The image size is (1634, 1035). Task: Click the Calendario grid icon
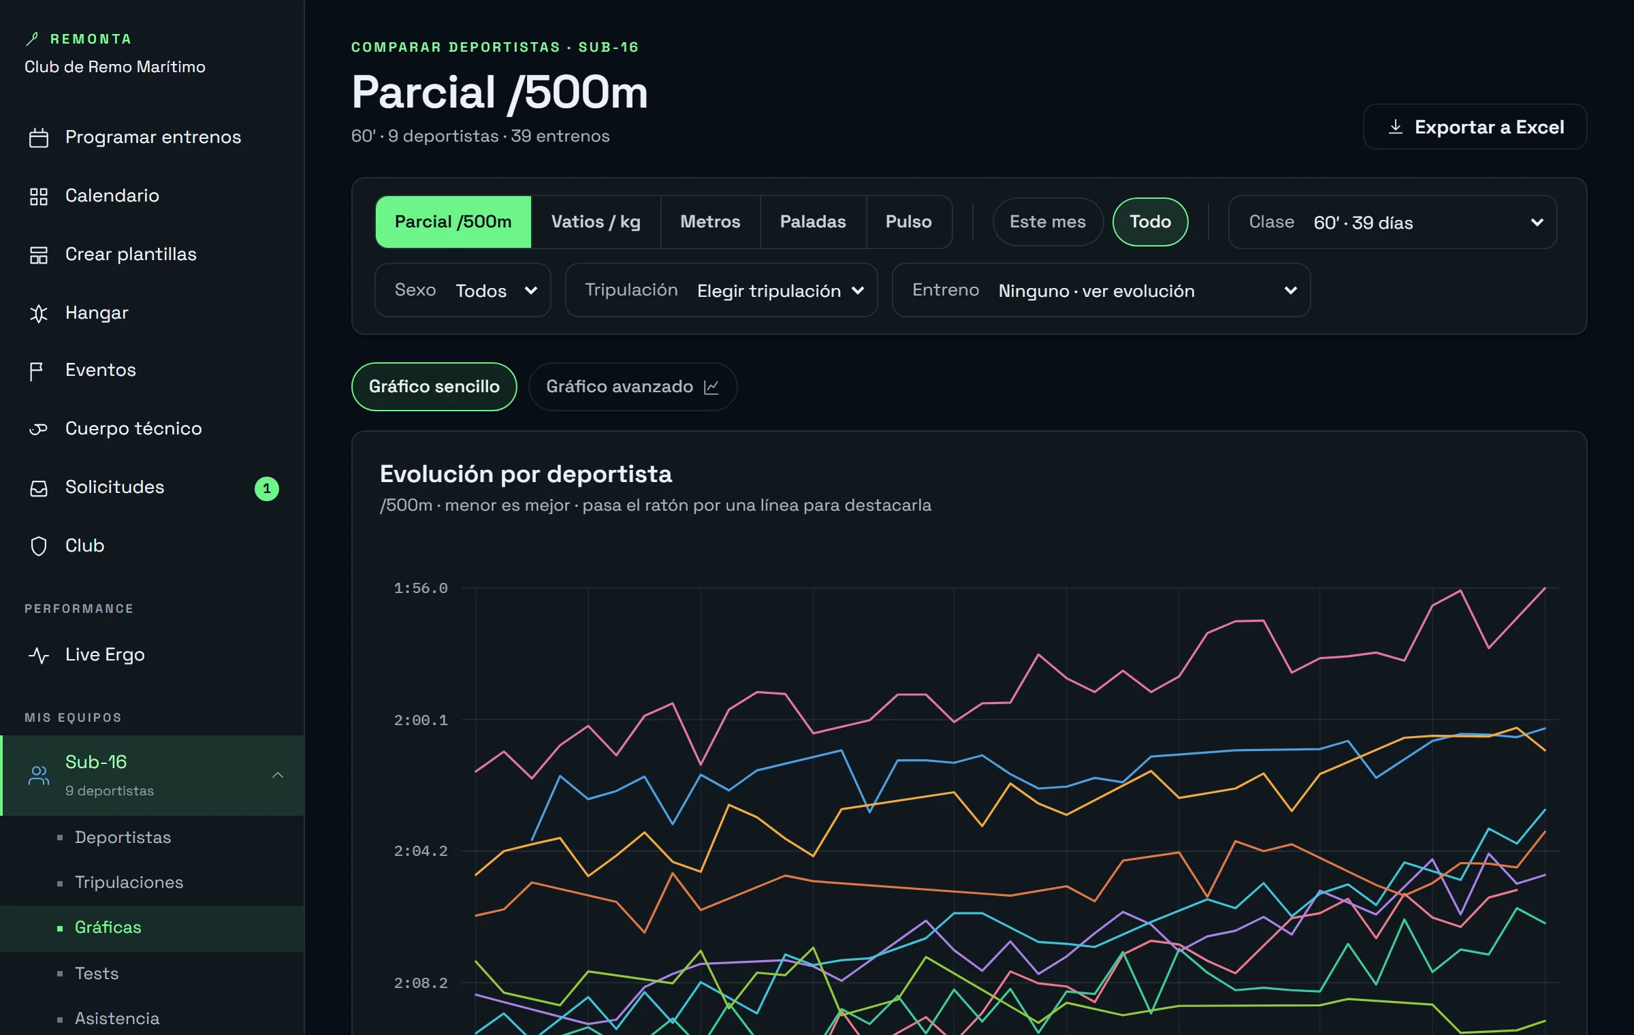(x=39, y=196)
